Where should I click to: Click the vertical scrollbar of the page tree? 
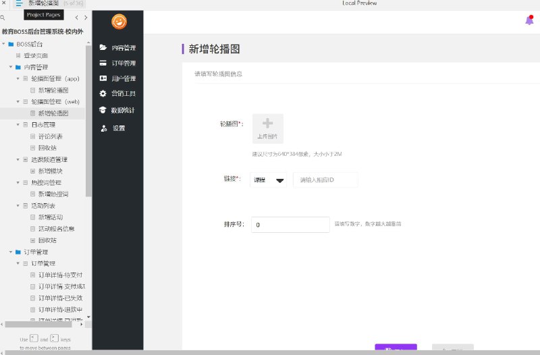(x=88, y=121)
